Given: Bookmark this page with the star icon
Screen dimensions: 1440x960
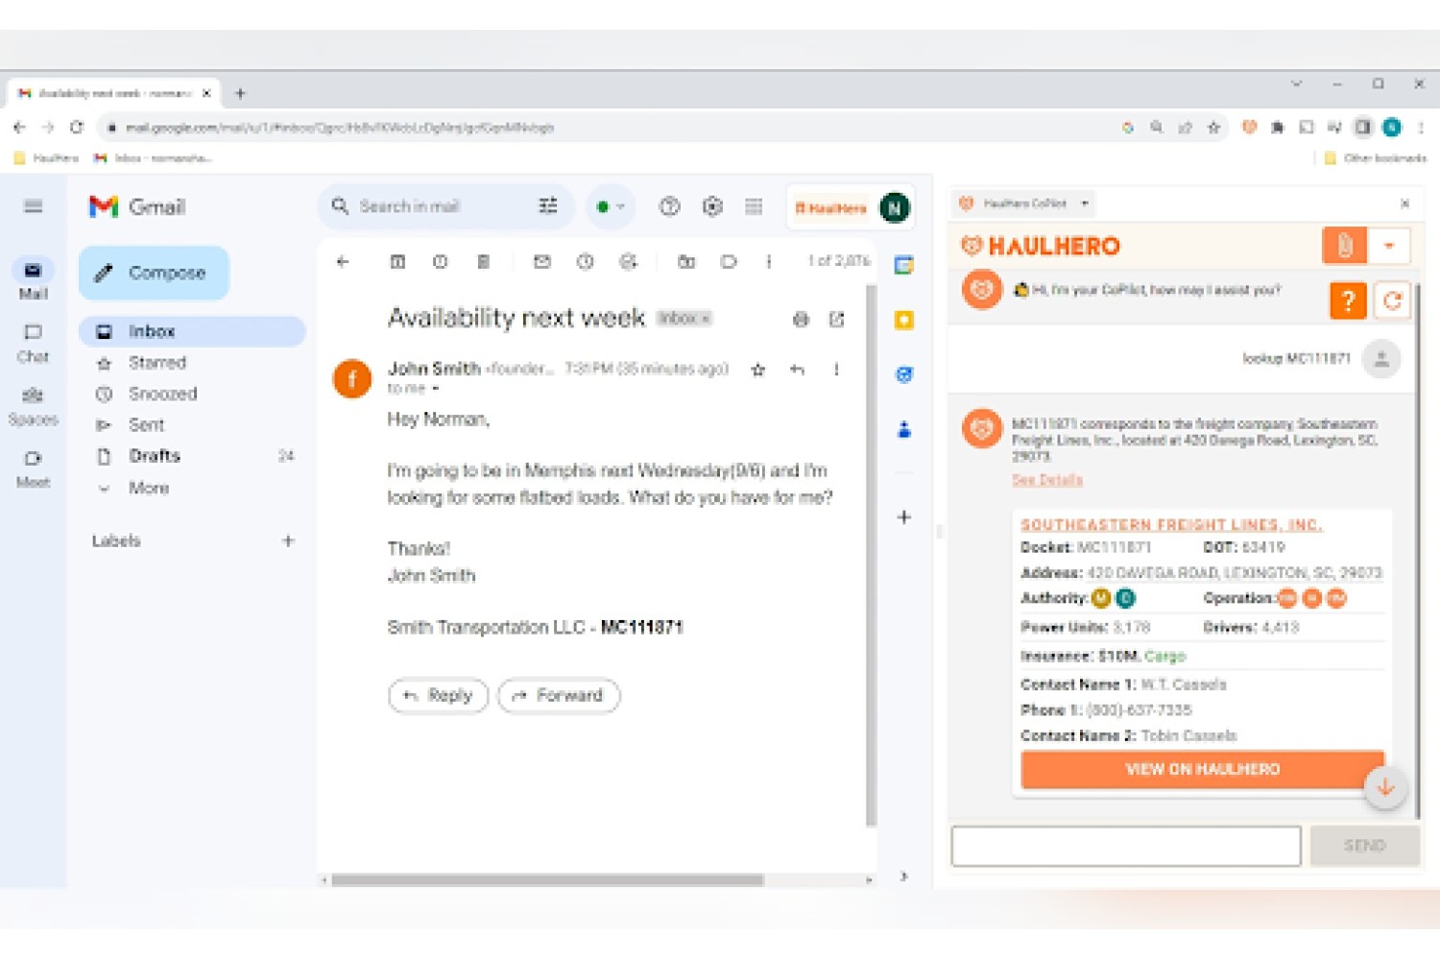Looking at the screenshot, I should coord(1214,127).
